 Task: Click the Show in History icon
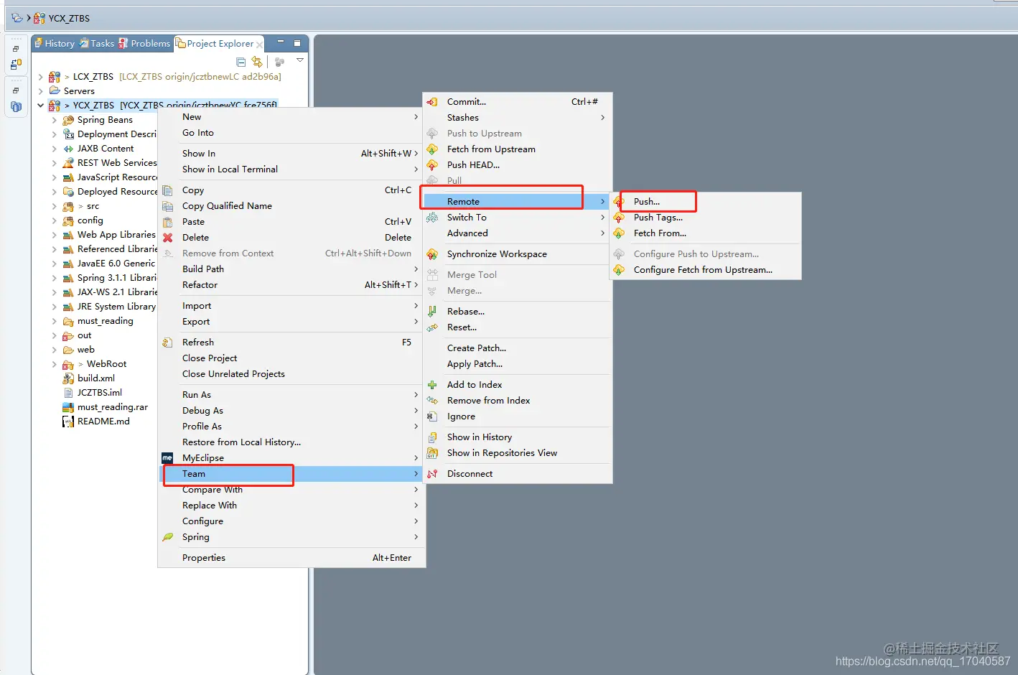pyautogui.click(x=432, y=437)
